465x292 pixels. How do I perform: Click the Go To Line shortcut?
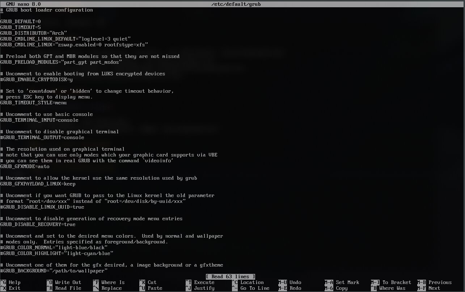point(255,288)
